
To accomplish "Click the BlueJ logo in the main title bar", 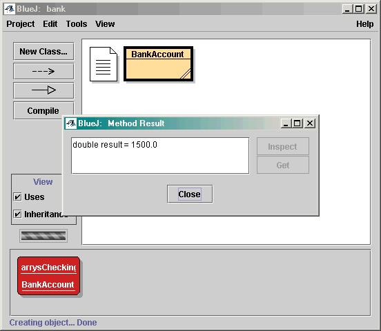I will [10, 9].
